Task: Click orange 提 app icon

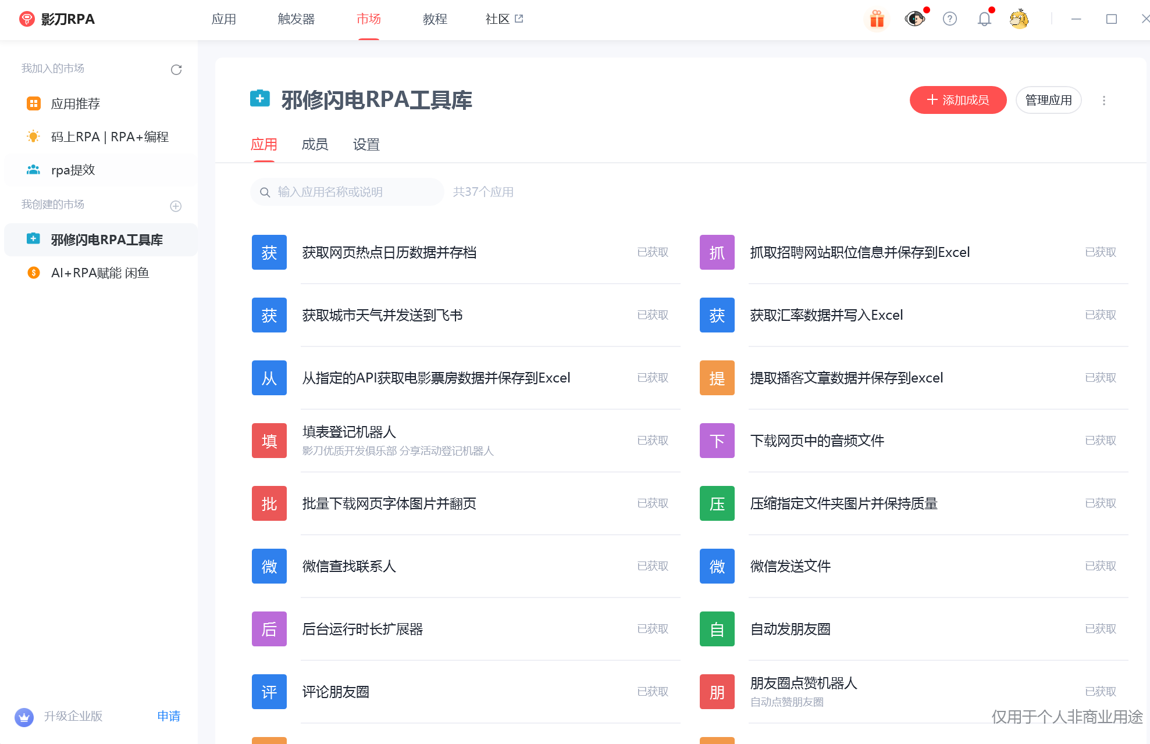Action: 717,378
